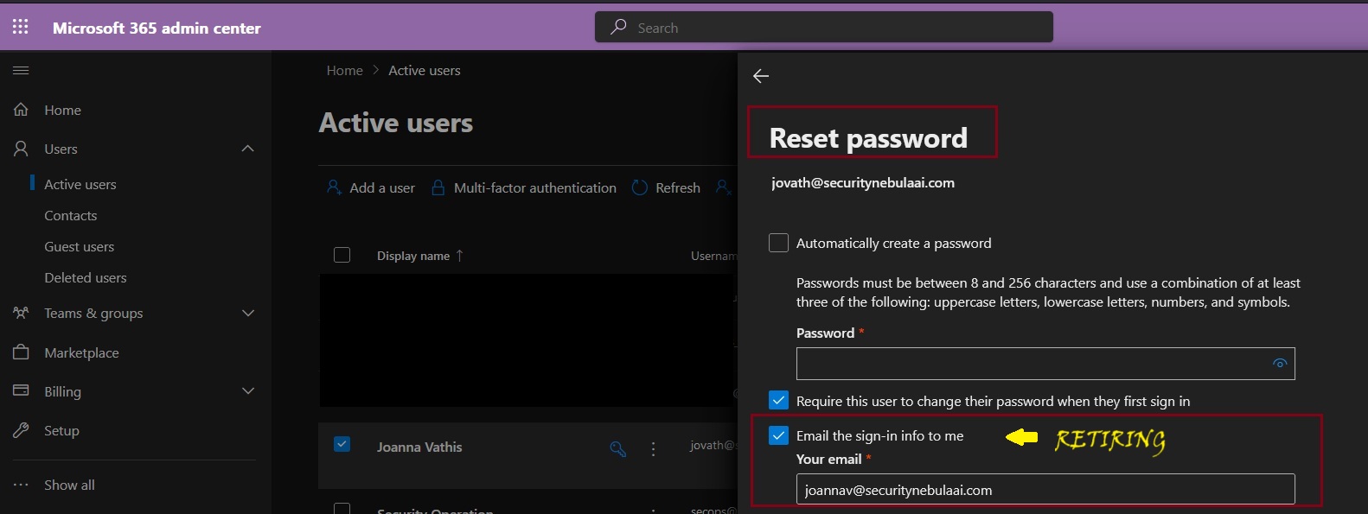1368x514 pixels.
Task: Open Guest users in the sidebar
Action: (x=80, y=246)
